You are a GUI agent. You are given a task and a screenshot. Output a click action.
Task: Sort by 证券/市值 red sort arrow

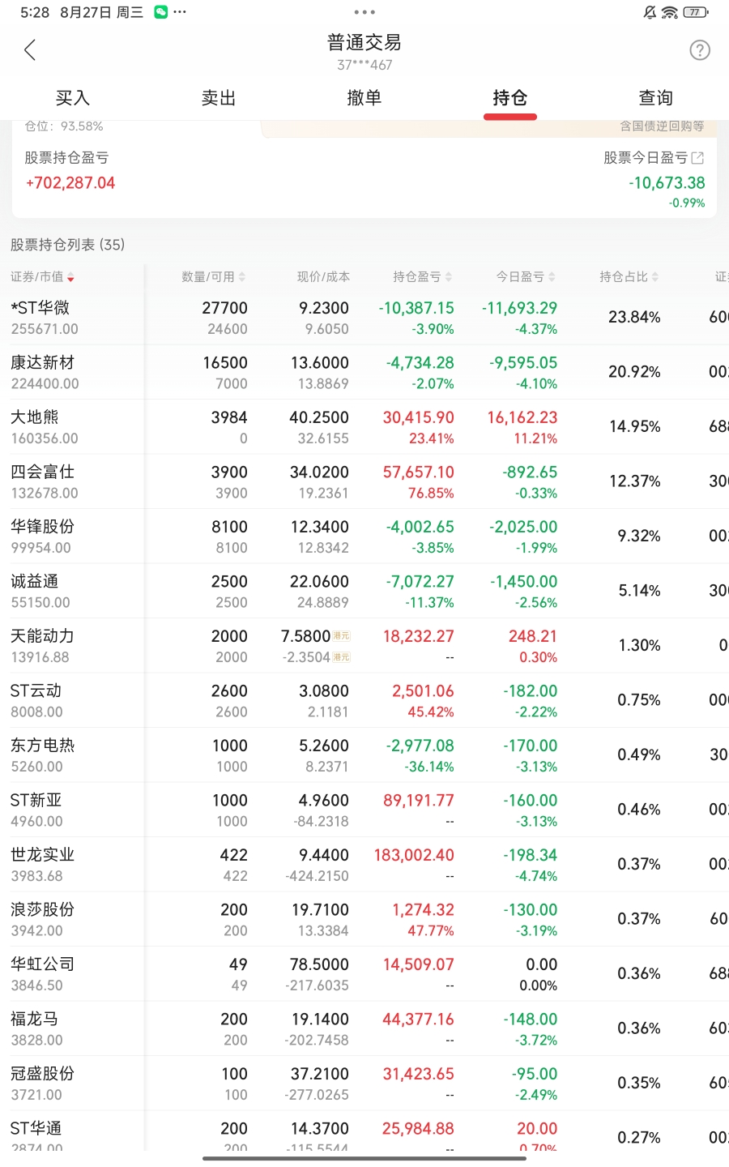[x=70, y=277]
